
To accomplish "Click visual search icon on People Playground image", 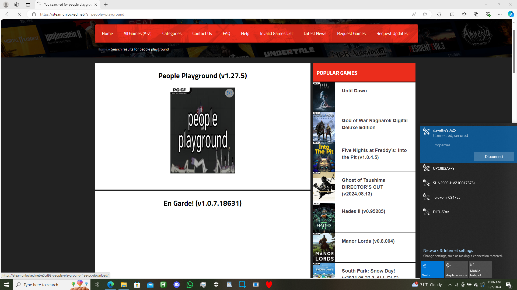I will point(229,93).
